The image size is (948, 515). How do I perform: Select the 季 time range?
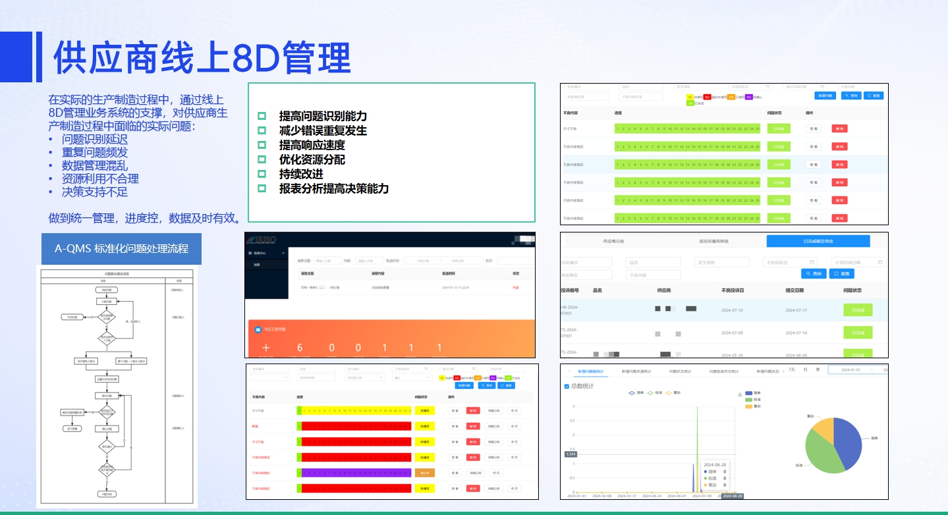818,370
